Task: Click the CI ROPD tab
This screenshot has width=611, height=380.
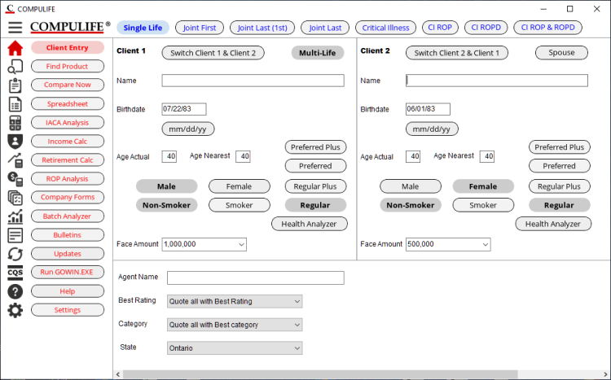Action: pyautogui.click(x=486, y=27)
